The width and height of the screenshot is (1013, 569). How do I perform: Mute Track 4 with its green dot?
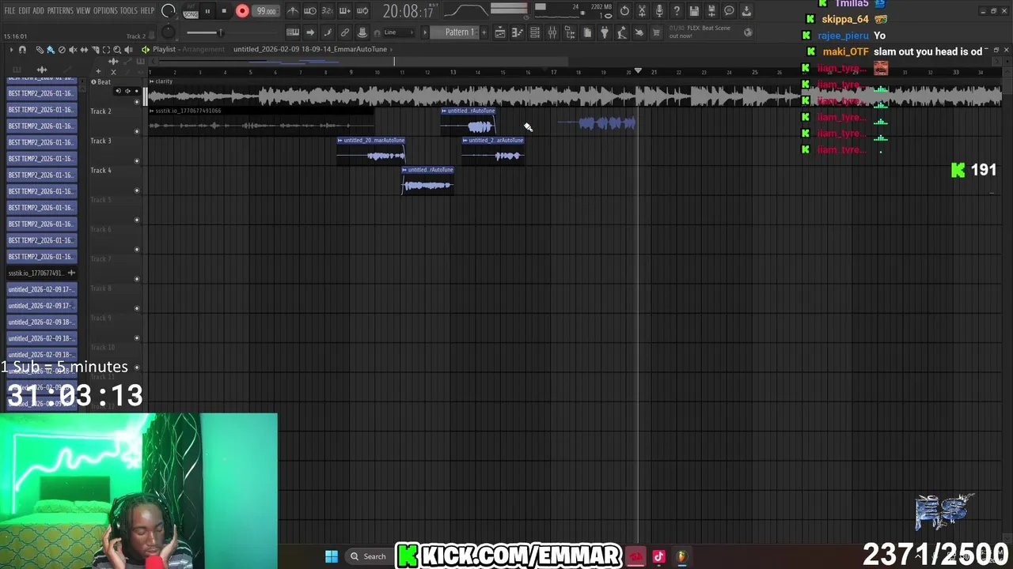pyautogui.click(x=137, y=190)
